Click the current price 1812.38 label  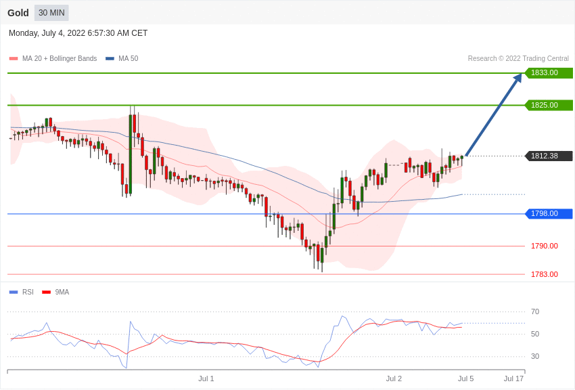pos(549,156)
